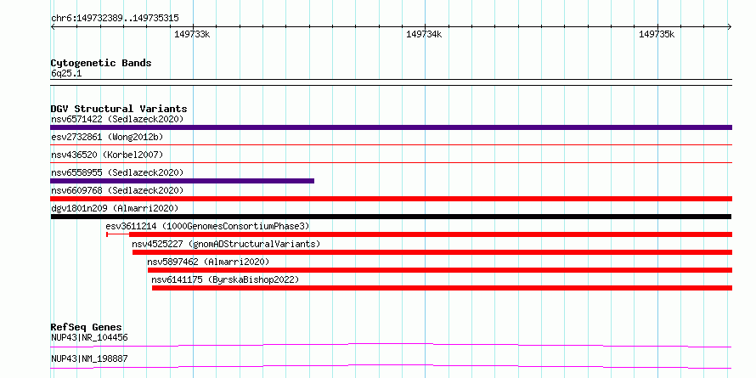The height and width of the screenshot is (378, 756).
Task: Click the 149734k ruler tick label
Action: [424, 34]
